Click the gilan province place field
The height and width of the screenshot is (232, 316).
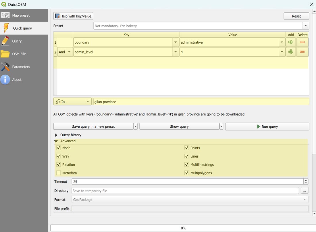[x=201, y=102]
